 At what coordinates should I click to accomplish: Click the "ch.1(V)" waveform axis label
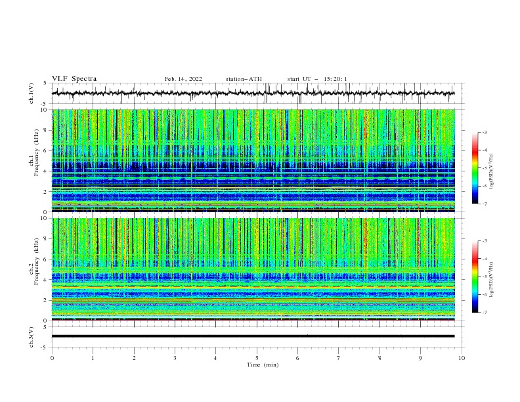pos(32,93)
